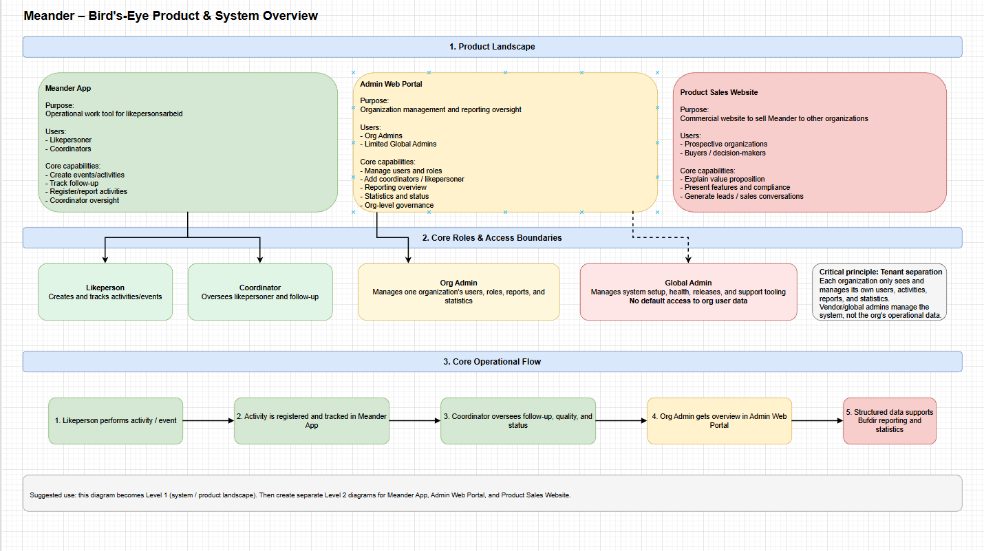Screen dimensions: 984x551
Task: Select flow step "3. Coordinator oversees follow-up"
Action: click(518, 420)
